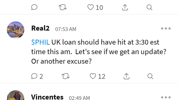178x100 pixels.
Task: Open Real2's profile from username
Action: 40,28
